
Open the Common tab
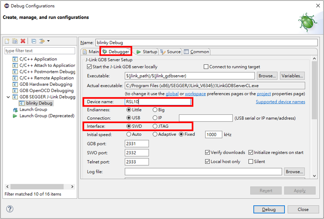196,52
